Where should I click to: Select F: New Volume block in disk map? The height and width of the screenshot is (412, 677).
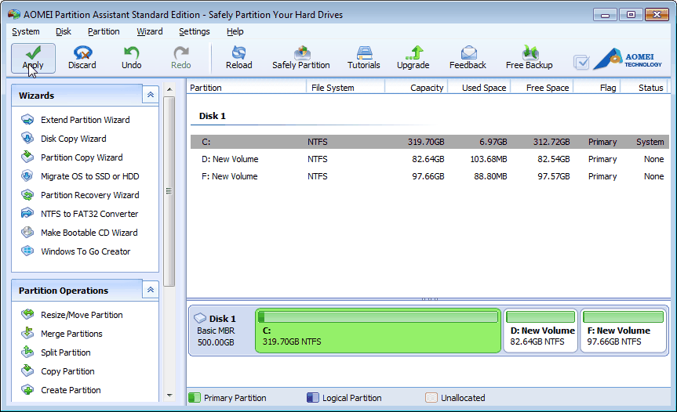click(624, 331)
